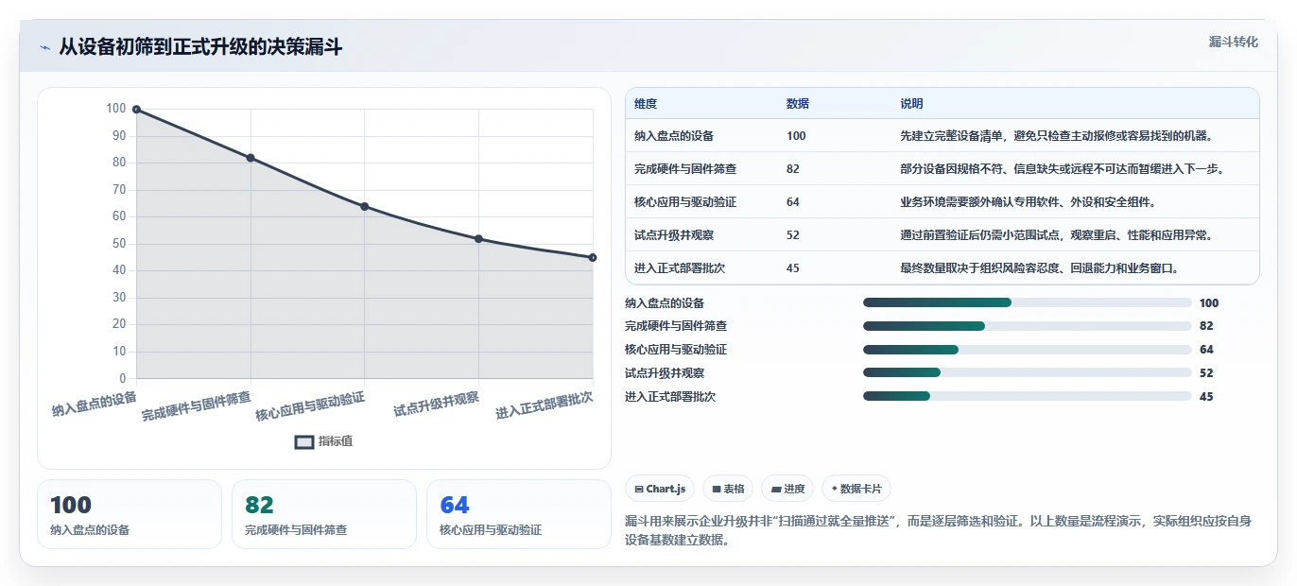Image resolution: width=1297 pixels, height=586 pixels.
Task: Click the x-axis label 完成硬件与固件筛查
Action: 197,406
